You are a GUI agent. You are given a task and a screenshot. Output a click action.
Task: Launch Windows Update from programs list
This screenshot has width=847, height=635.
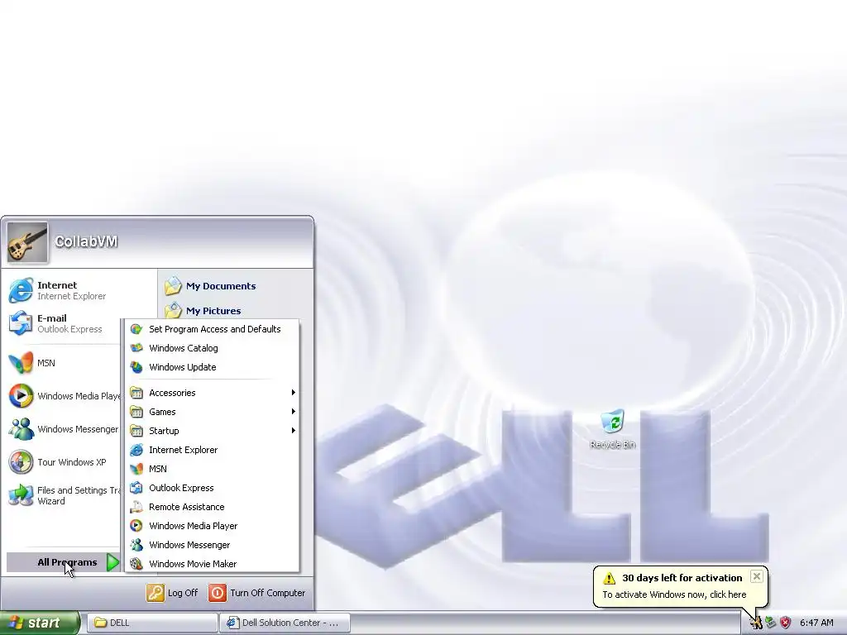coord(213,367)
